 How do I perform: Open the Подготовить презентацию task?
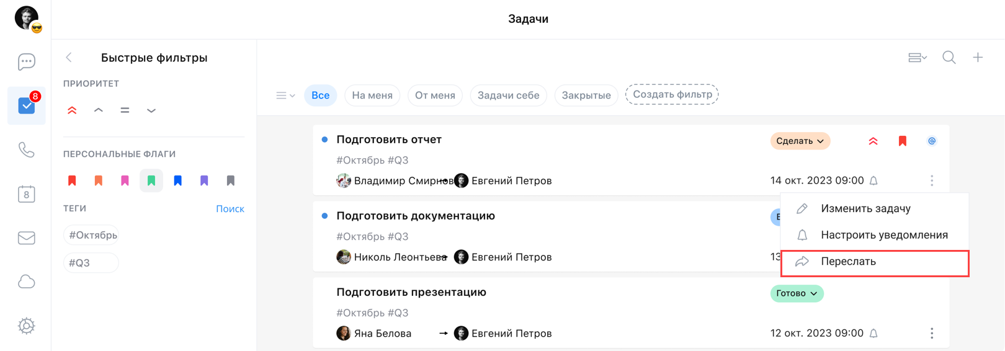411,292
